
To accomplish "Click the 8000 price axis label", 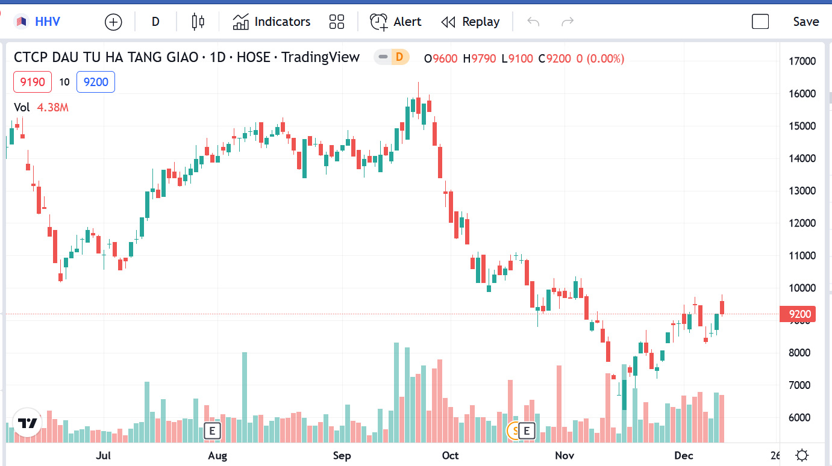I will point(801,353).
